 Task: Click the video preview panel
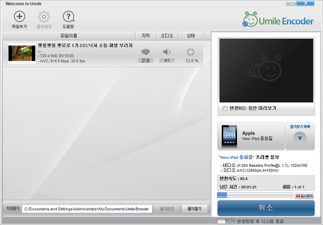coord(266,70)
